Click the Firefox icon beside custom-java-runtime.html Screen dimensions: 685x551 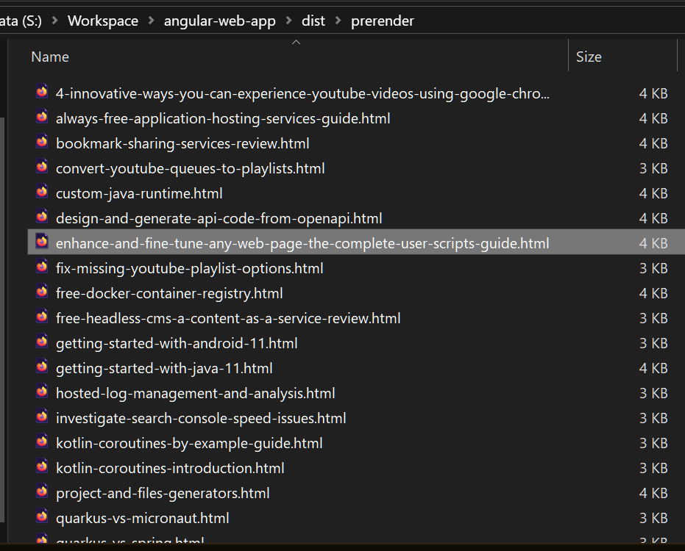click(x=42, y=192)
